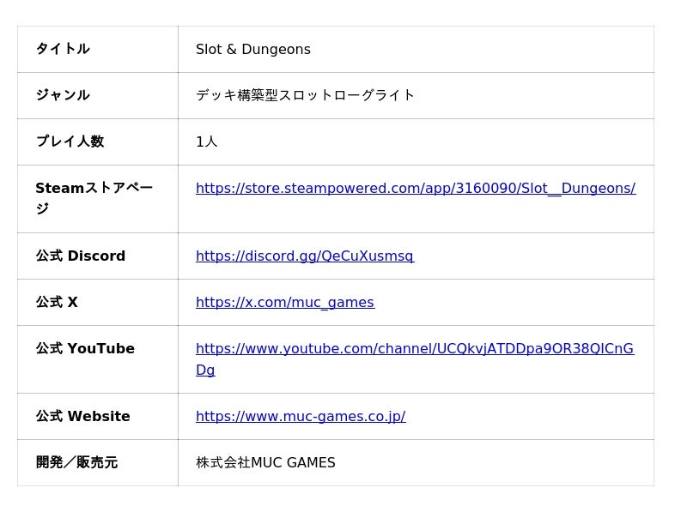The height and width of the screenshot is (512, 687).
Task: Click the wrapped 'Dg' end of YouTube link
Action: [x=205, y=370]
